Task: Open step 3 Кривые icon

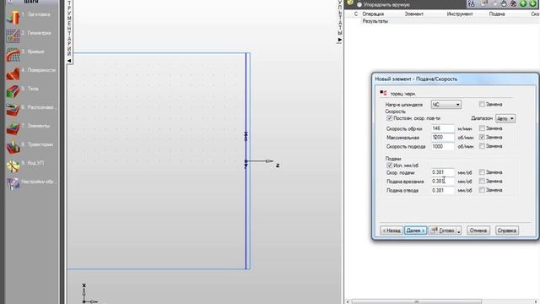Action: pos(13,54)
